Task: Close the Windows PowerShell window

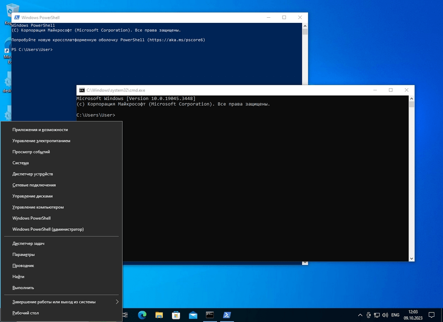Action: coord(300,17)
